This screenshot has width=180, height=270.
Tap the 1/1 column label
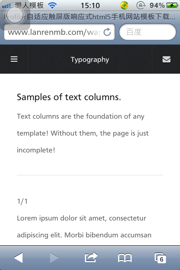[x=22, y=201]
